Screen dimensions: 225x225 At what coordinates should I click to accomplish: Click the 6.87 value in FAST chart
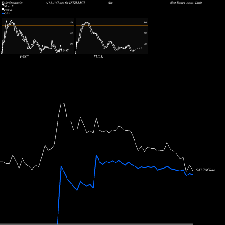pos(66,50)
